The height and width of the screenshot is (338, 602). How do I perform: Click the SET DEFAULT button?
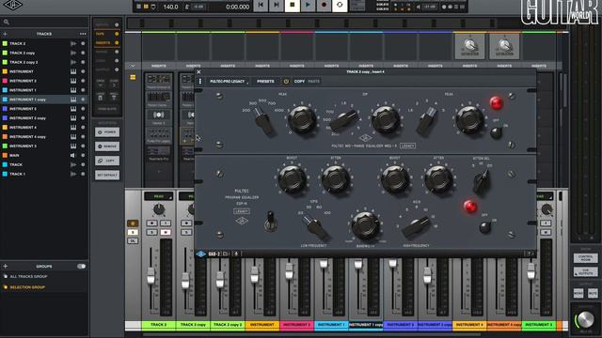click(107, 176)
